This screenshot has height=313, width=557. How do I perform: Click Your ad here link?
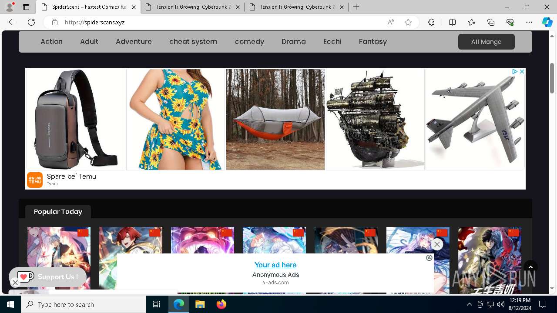[x=275, y=265]
